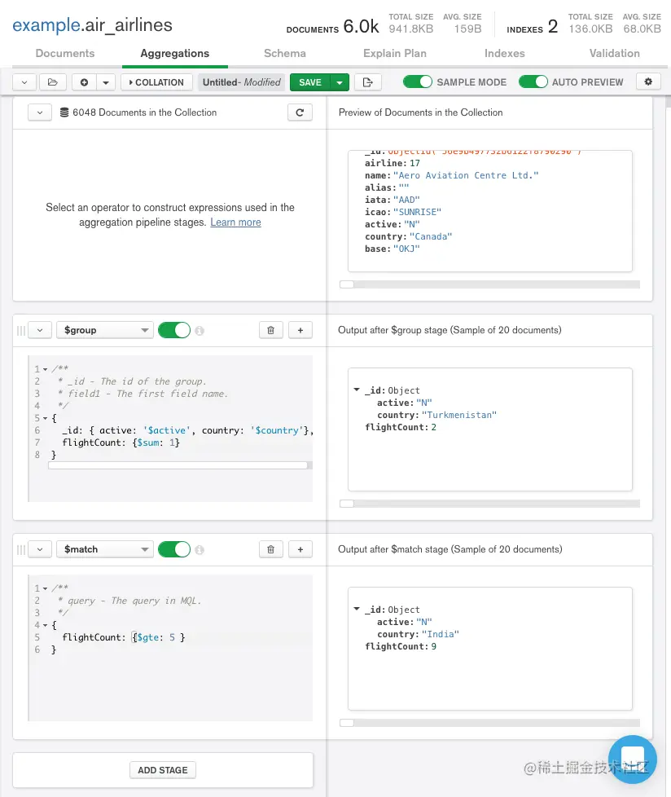Open the Schema tab
Screen dimensions: 671x797
coord(285,53)
